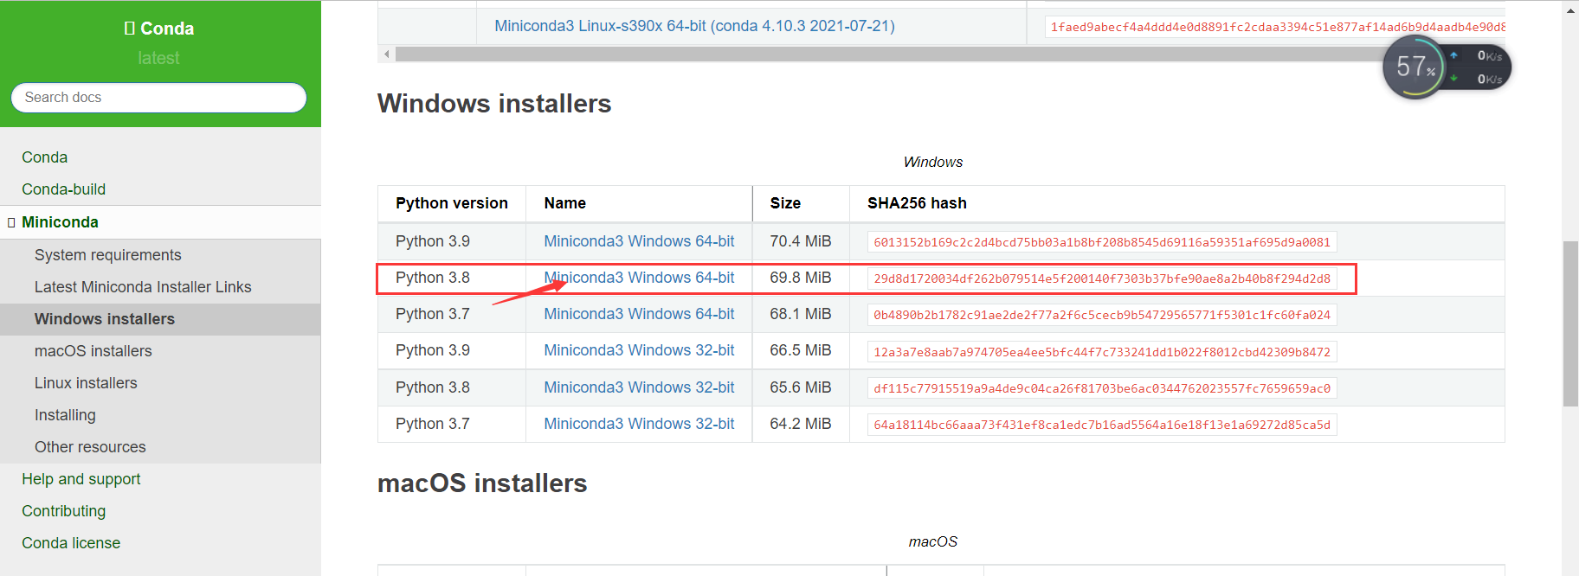Select the Miniconda sidebar item
Image resolution: width=1579 pixels, height=576 pixels.
[x=61, y=222]
